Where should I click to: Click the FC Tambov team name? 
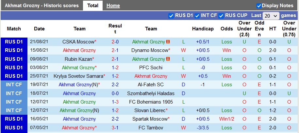[x=151, y=127]
